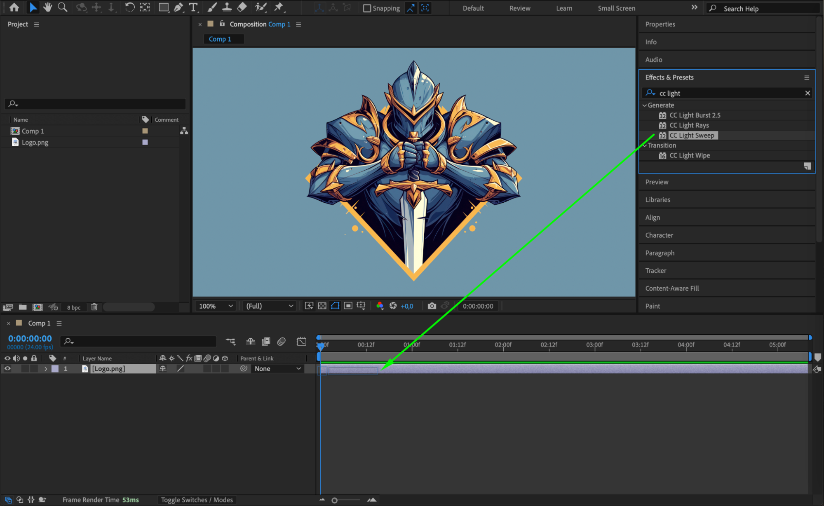
Task: Enable the Snapping checkbox
Action: click(x=366, y=8)
